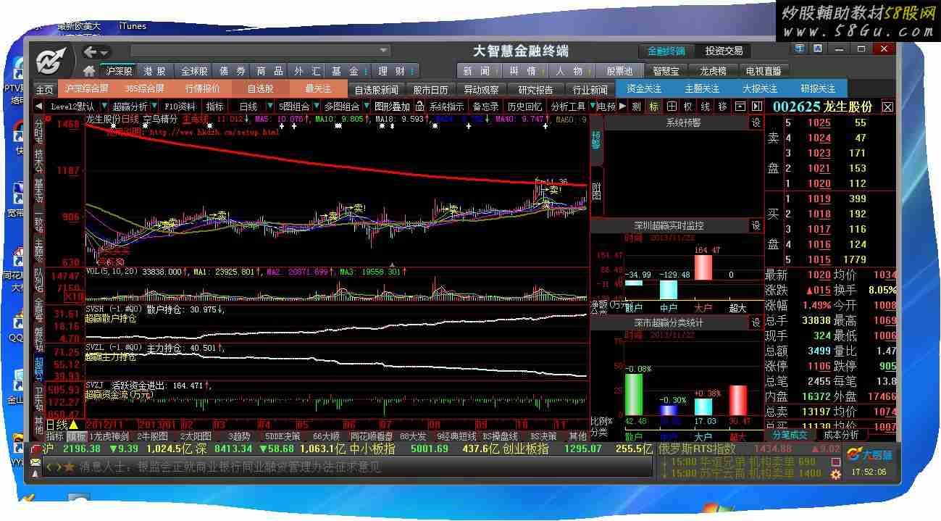Click the play arrow after 电预
941x521 pixels.
pos(622,107)
